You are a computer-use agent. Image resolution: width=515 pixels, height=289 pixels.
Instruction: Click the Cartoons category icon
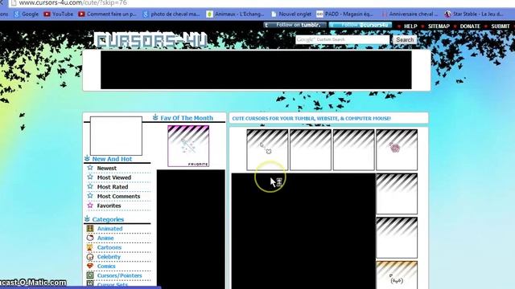click(x=90, y=247)
